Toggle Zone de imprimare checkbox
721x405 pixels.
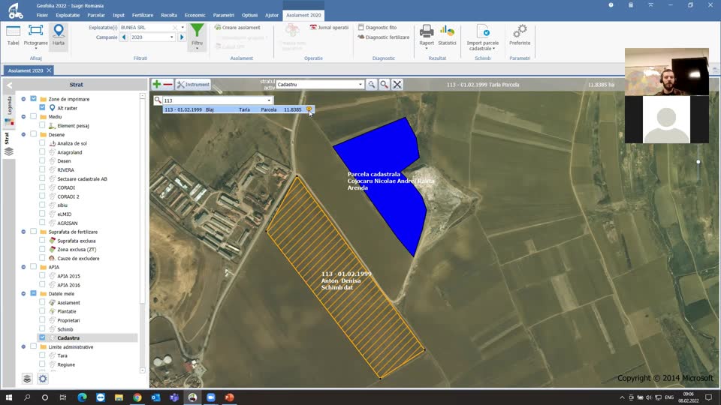[x=34, y=99]
